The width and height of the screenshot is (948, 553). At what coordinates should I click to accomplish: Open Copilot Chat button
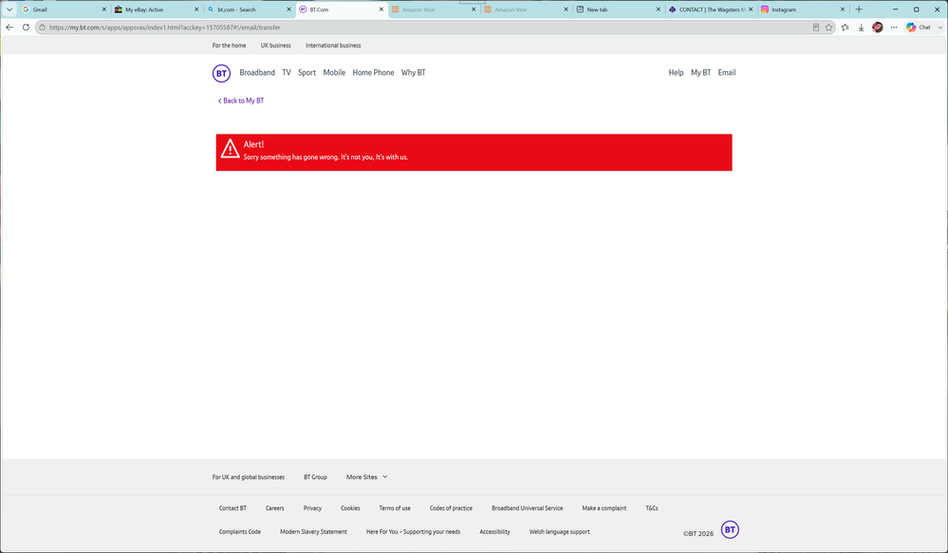pyautogui.click(x=919, y=28)
